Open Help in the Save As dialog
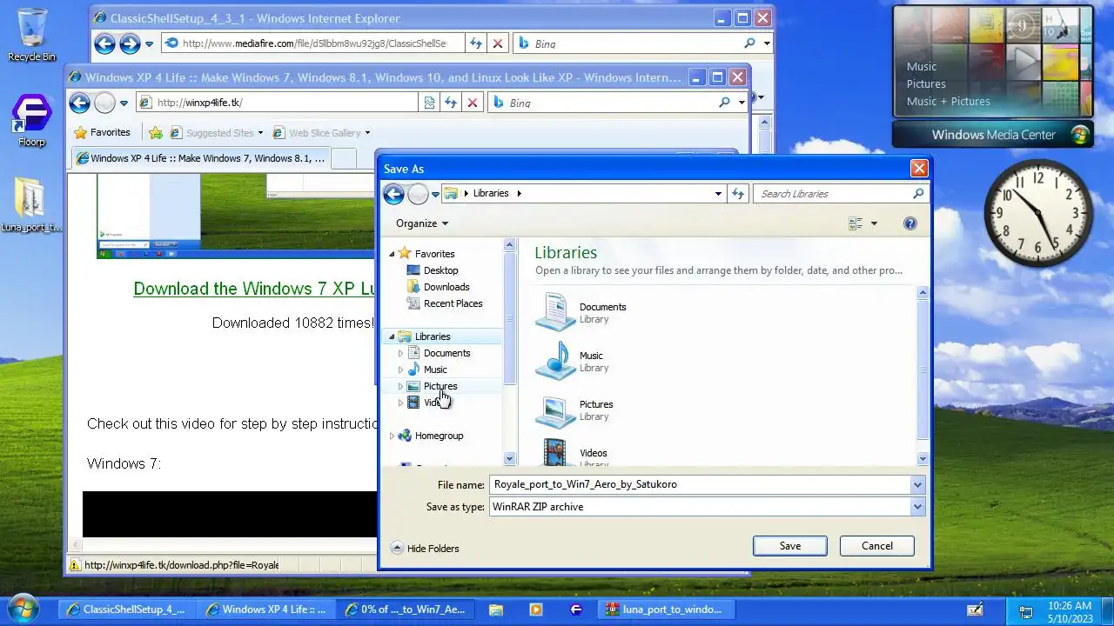This screenshot has height=626, width=1114. tap(910, 223)
